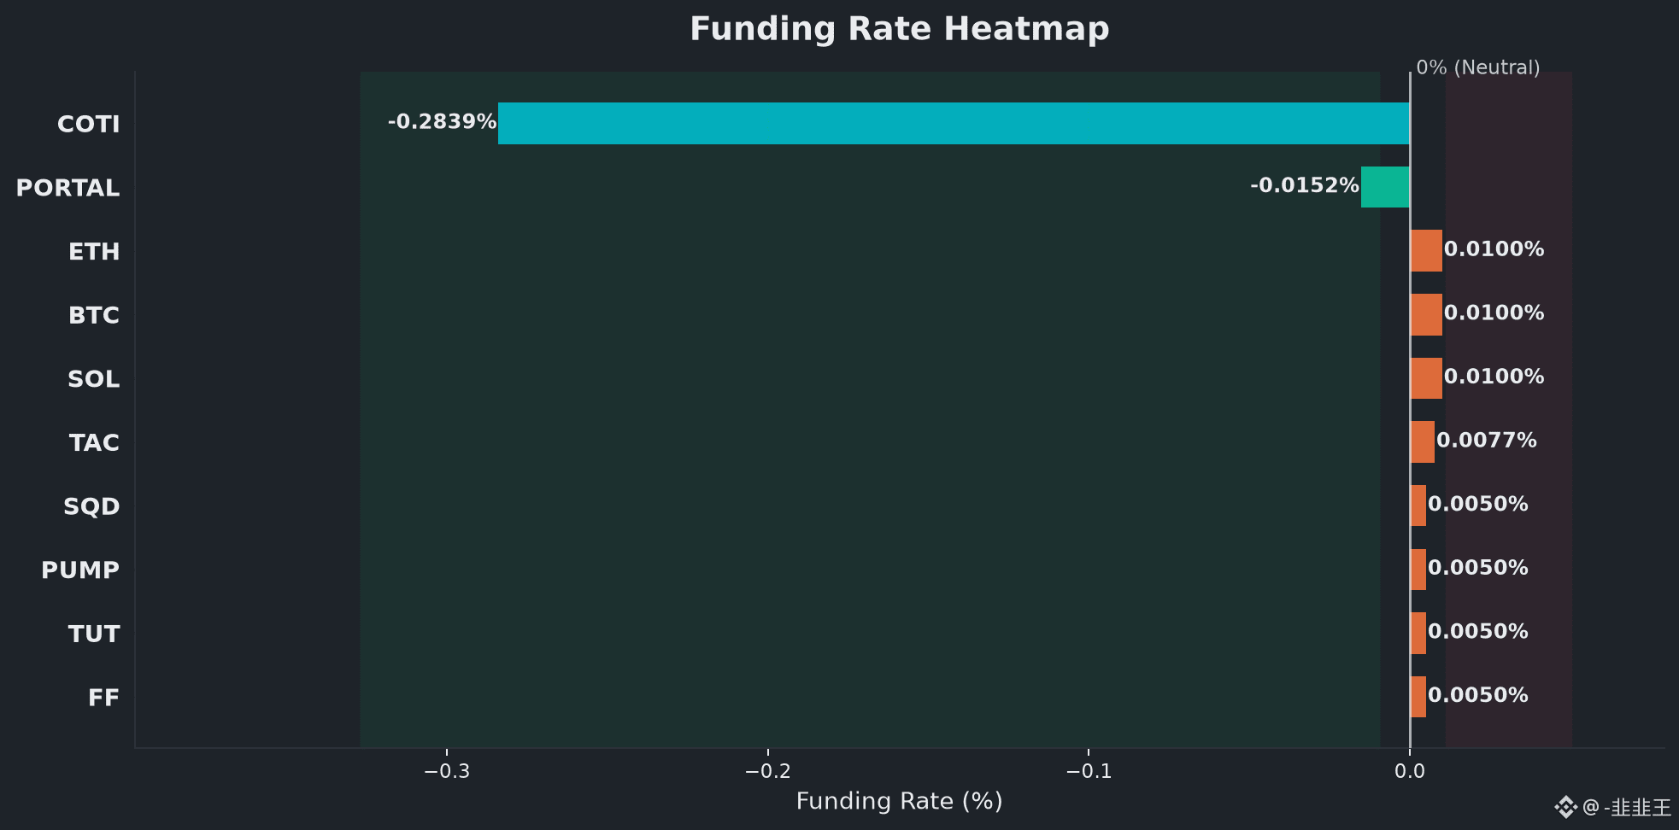Click BTC's 0.0100% value label
The height and width of the screenshot is (830, 1679).
1494,313
